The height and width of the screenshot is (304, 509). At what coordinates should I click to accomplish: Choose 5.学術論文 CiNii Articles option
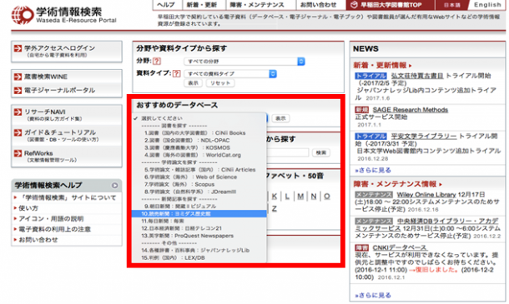(x=199, y=170)
